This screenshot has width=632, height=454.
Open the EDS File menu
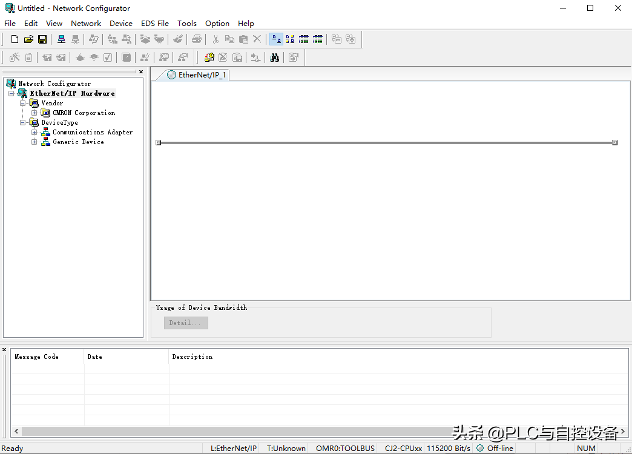[155, 23]
